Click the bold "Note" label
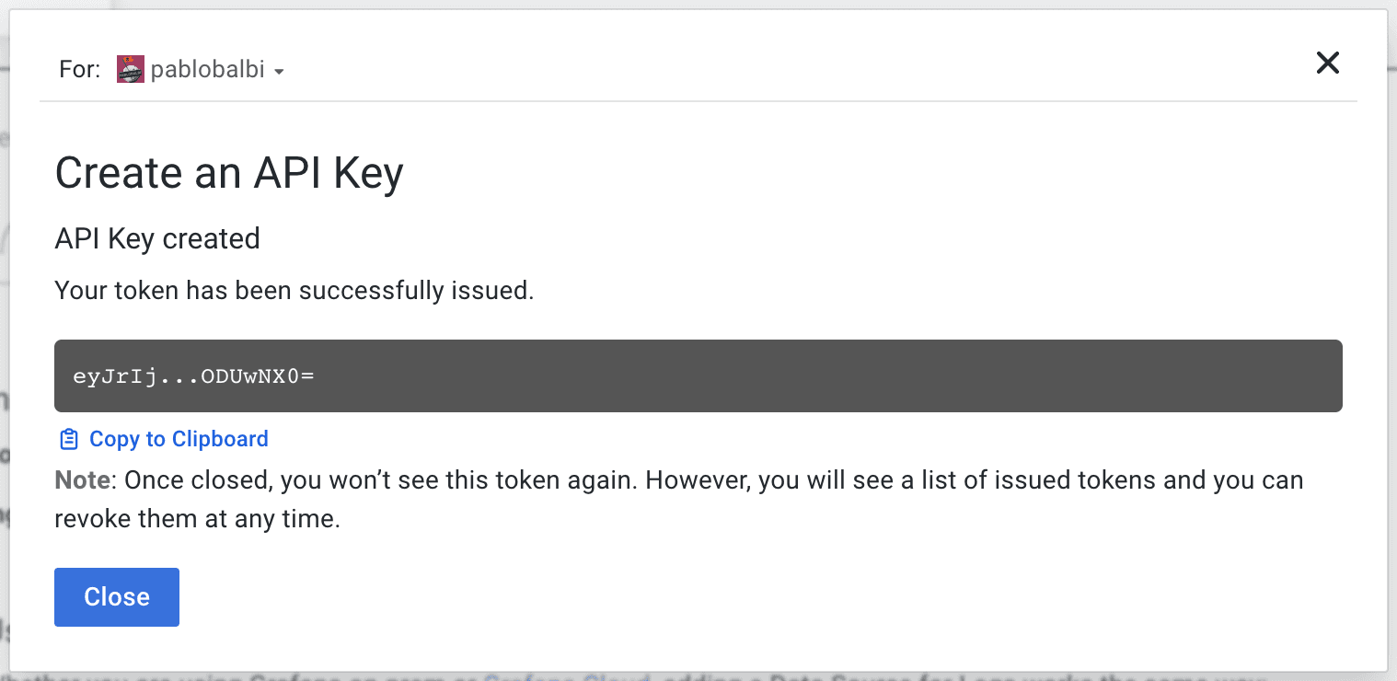Screen dimensions: 1397x681 [x=83, y=480]
